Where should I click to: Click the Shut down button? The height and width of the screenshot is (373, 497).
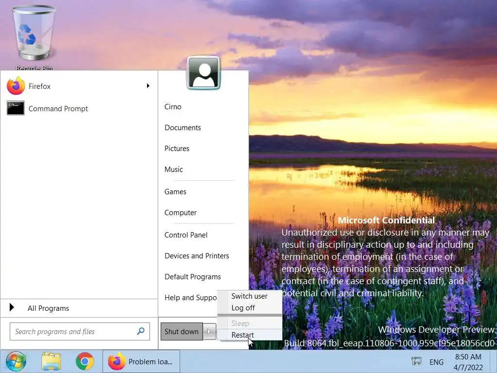point(182,331)
